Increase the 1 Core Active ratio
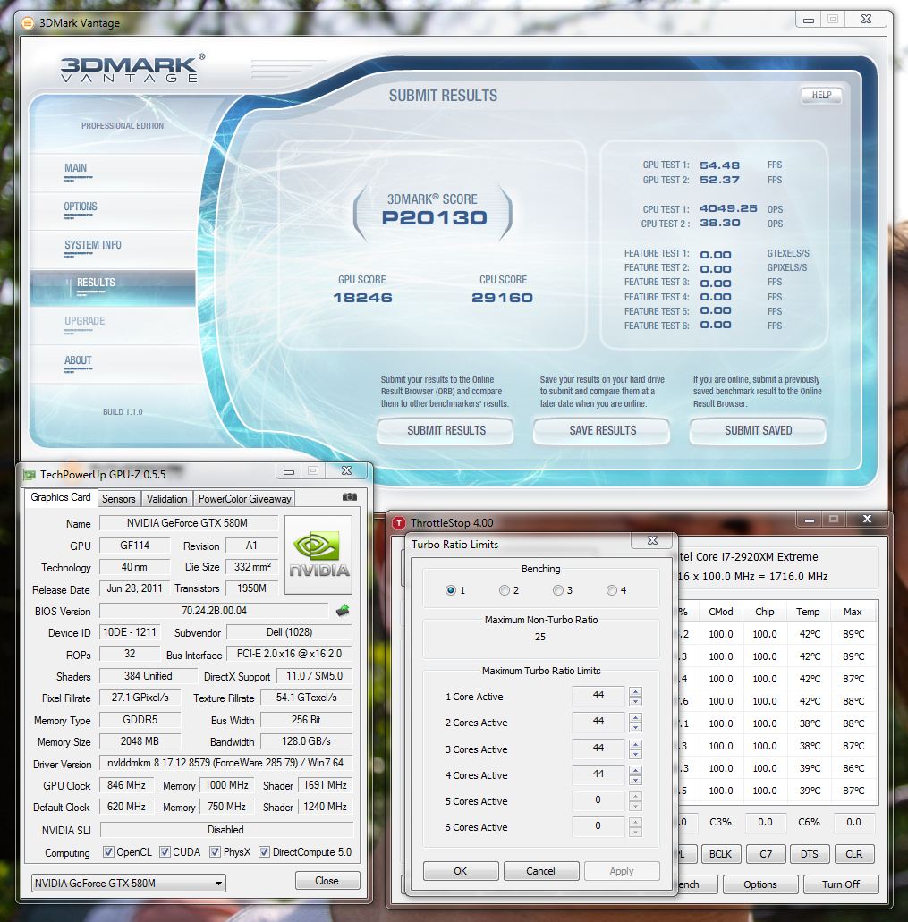This screenshot has height=922, width=908. coord(635,691)
